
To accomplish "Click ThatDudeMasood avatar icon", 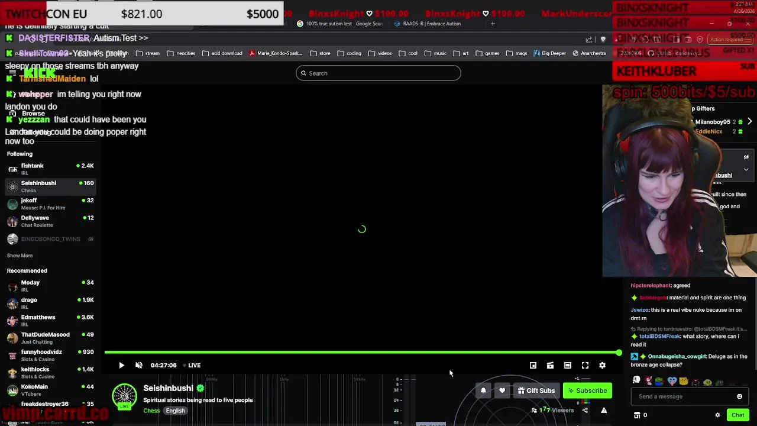I will [12, 338].
